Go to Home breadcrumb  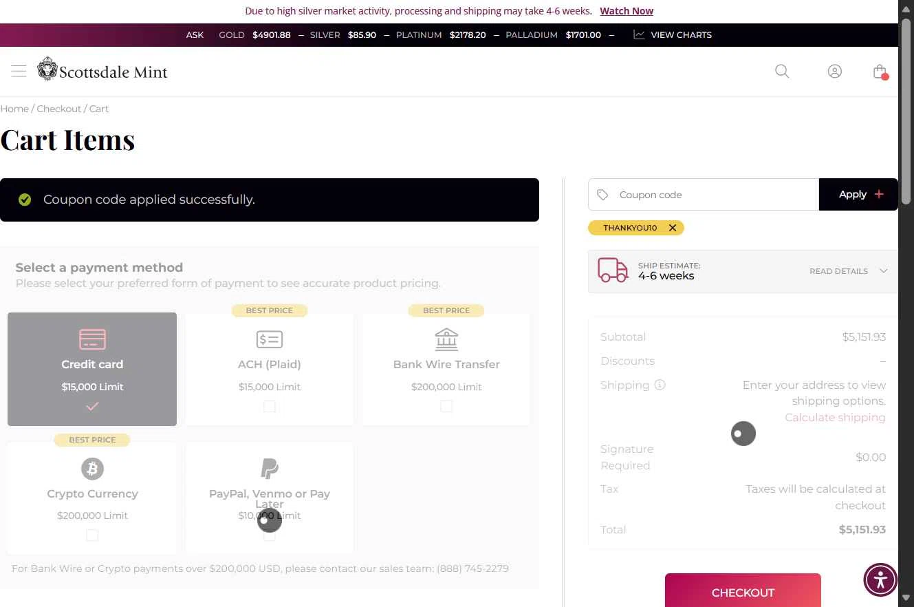(14, 109)
